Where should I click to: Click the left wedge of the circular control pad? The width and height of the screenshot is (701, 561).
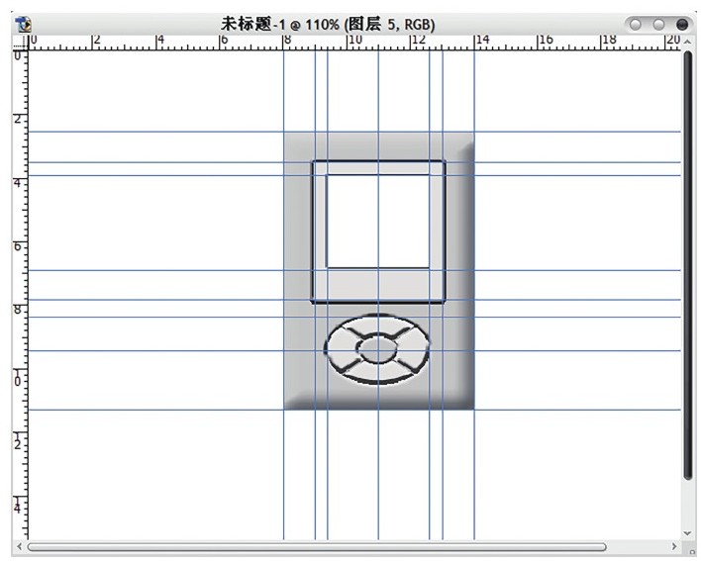pos(342,349)
